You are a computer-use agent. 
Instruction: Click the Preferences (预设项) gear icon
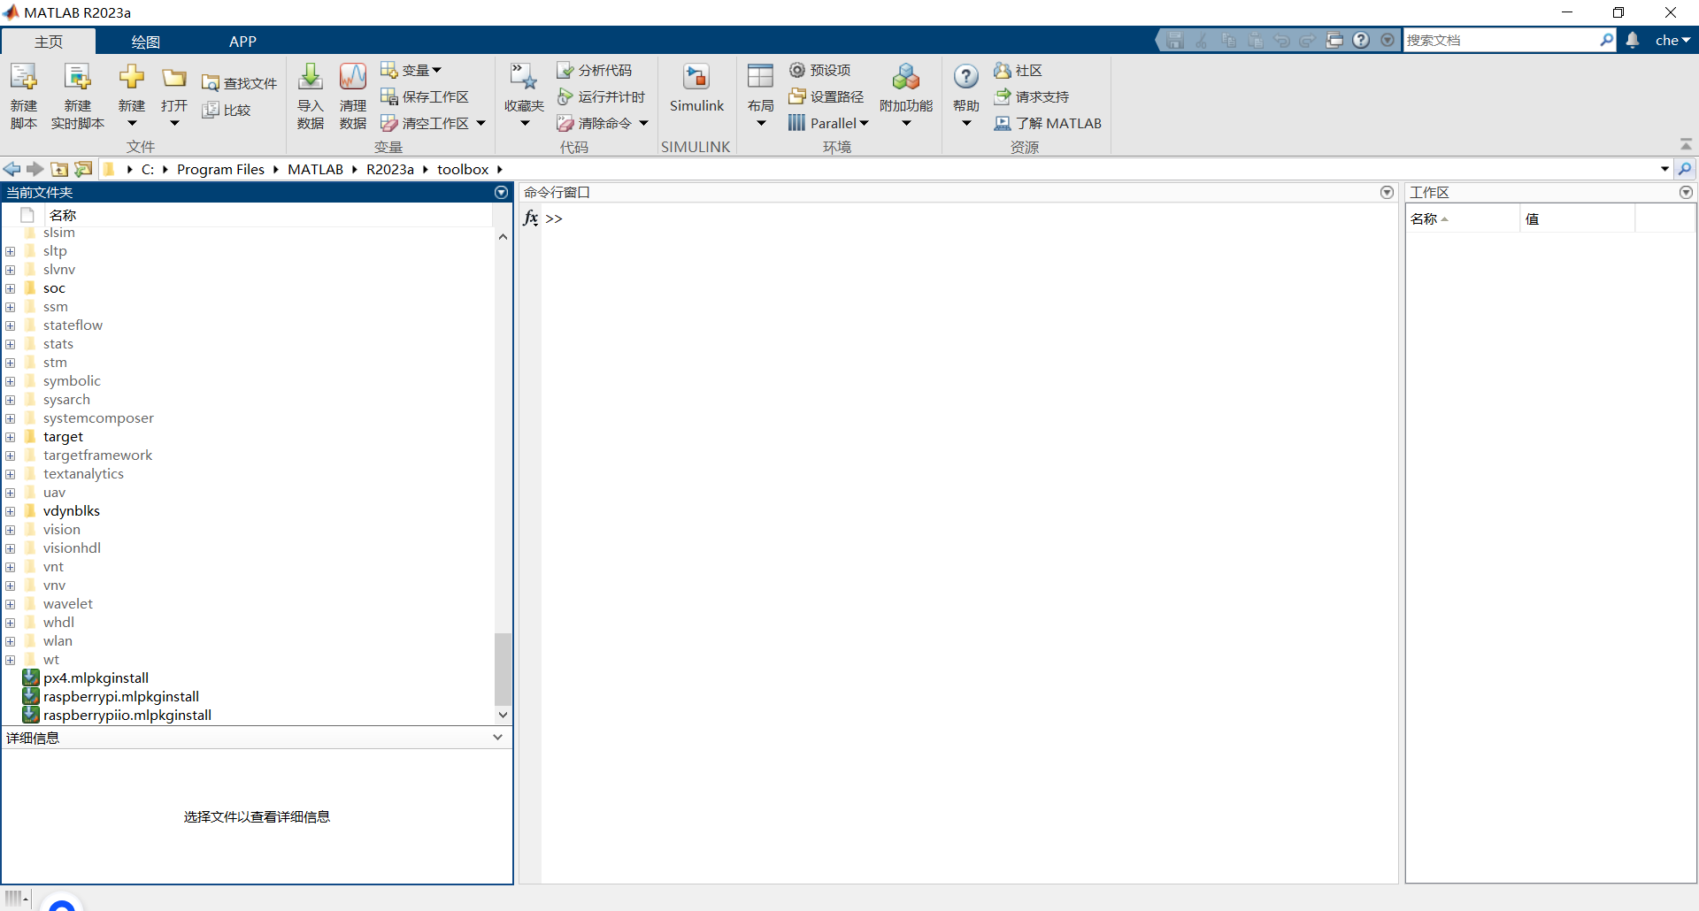(x=797, y=70)
